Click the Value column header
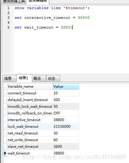 coord(66,87)
